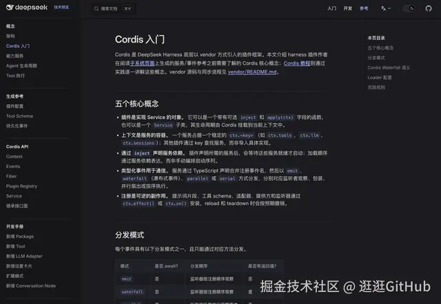Toggle the dark mode theme switch
Image resolution: width=441 pixels, height=304 pixels.
[x=409, y=8]
